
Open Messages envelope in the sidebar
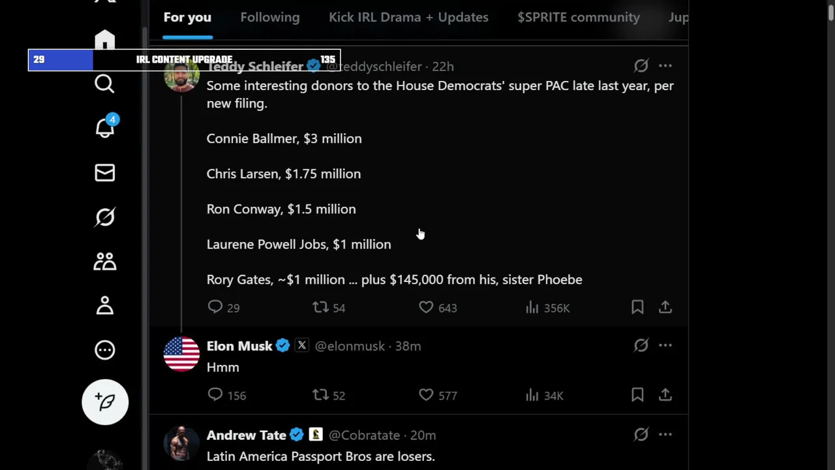pyautogui.click(x=104, y=172)
